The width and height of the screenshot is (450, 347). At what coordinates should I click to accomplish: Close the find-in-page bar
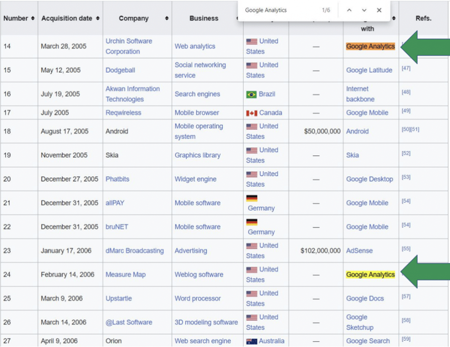tap(379, 10)
